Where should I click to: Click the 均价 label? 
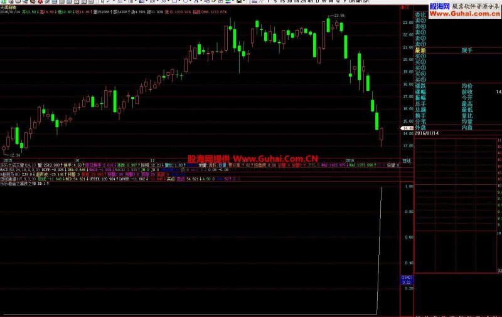(467, 86)
